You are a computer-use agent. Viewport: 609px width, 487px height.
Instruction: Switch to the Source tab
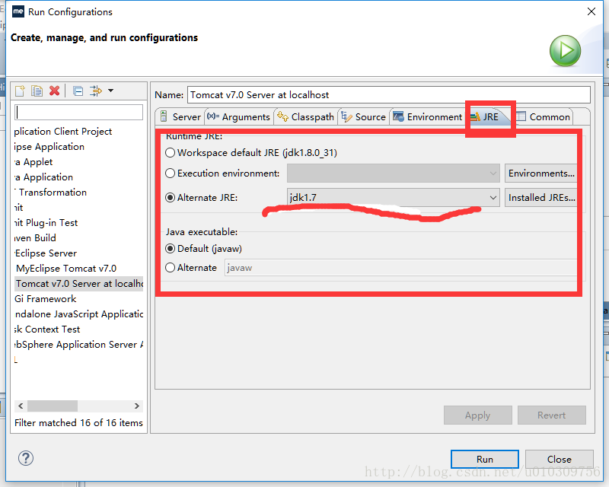pos(363,117)
